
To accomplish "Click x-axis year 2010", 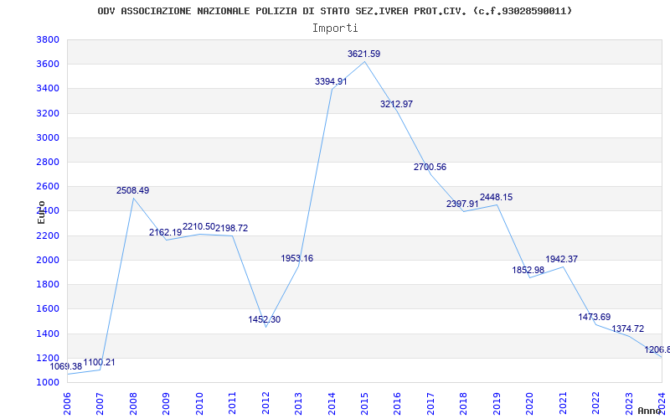I will click(199, 403).
